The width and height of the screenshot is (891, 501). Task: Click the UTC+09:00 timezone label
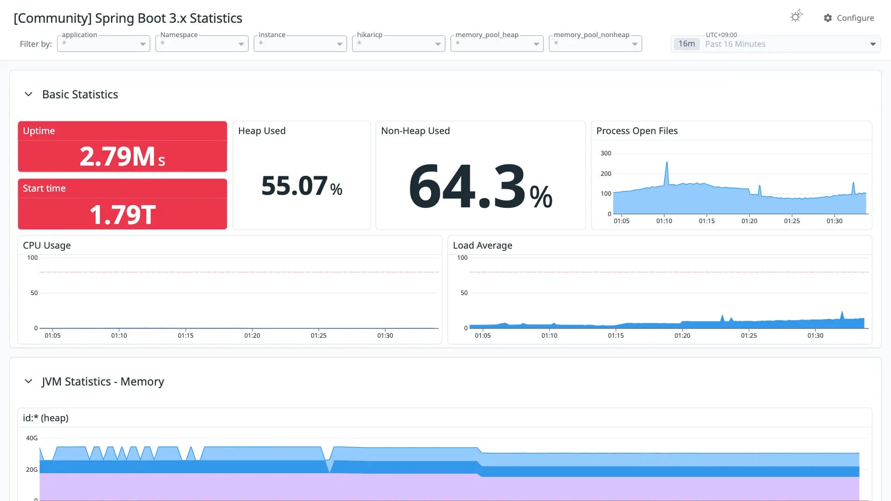(721, 35)
